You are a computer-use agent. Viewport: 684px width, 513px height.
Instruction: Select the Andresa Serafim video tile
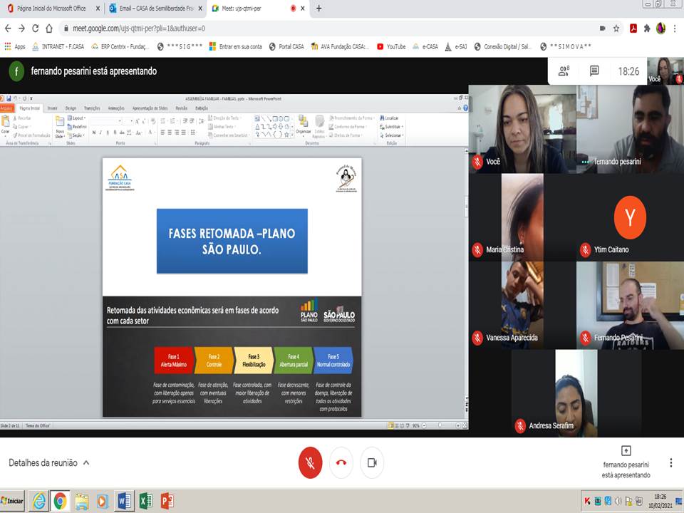tap(576, 393)
